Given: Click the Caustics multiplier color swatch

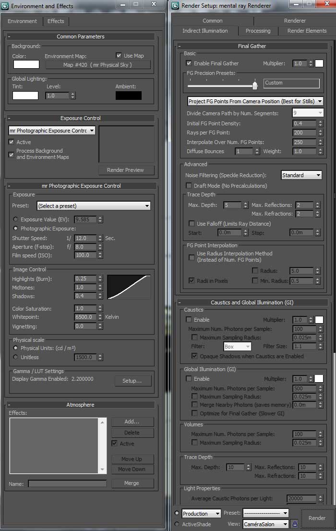Looking at the screenshot, I should click(x=319, y=320).
